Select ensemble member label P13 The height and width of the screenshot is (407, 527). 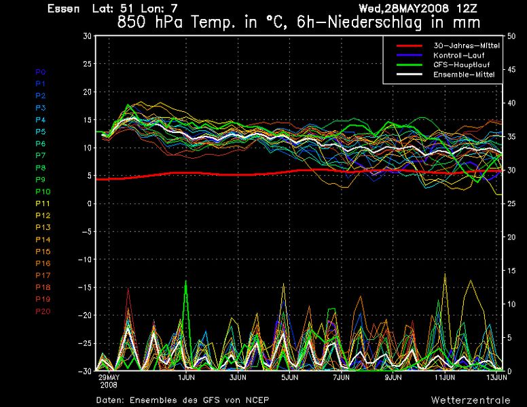click(42, 228)
